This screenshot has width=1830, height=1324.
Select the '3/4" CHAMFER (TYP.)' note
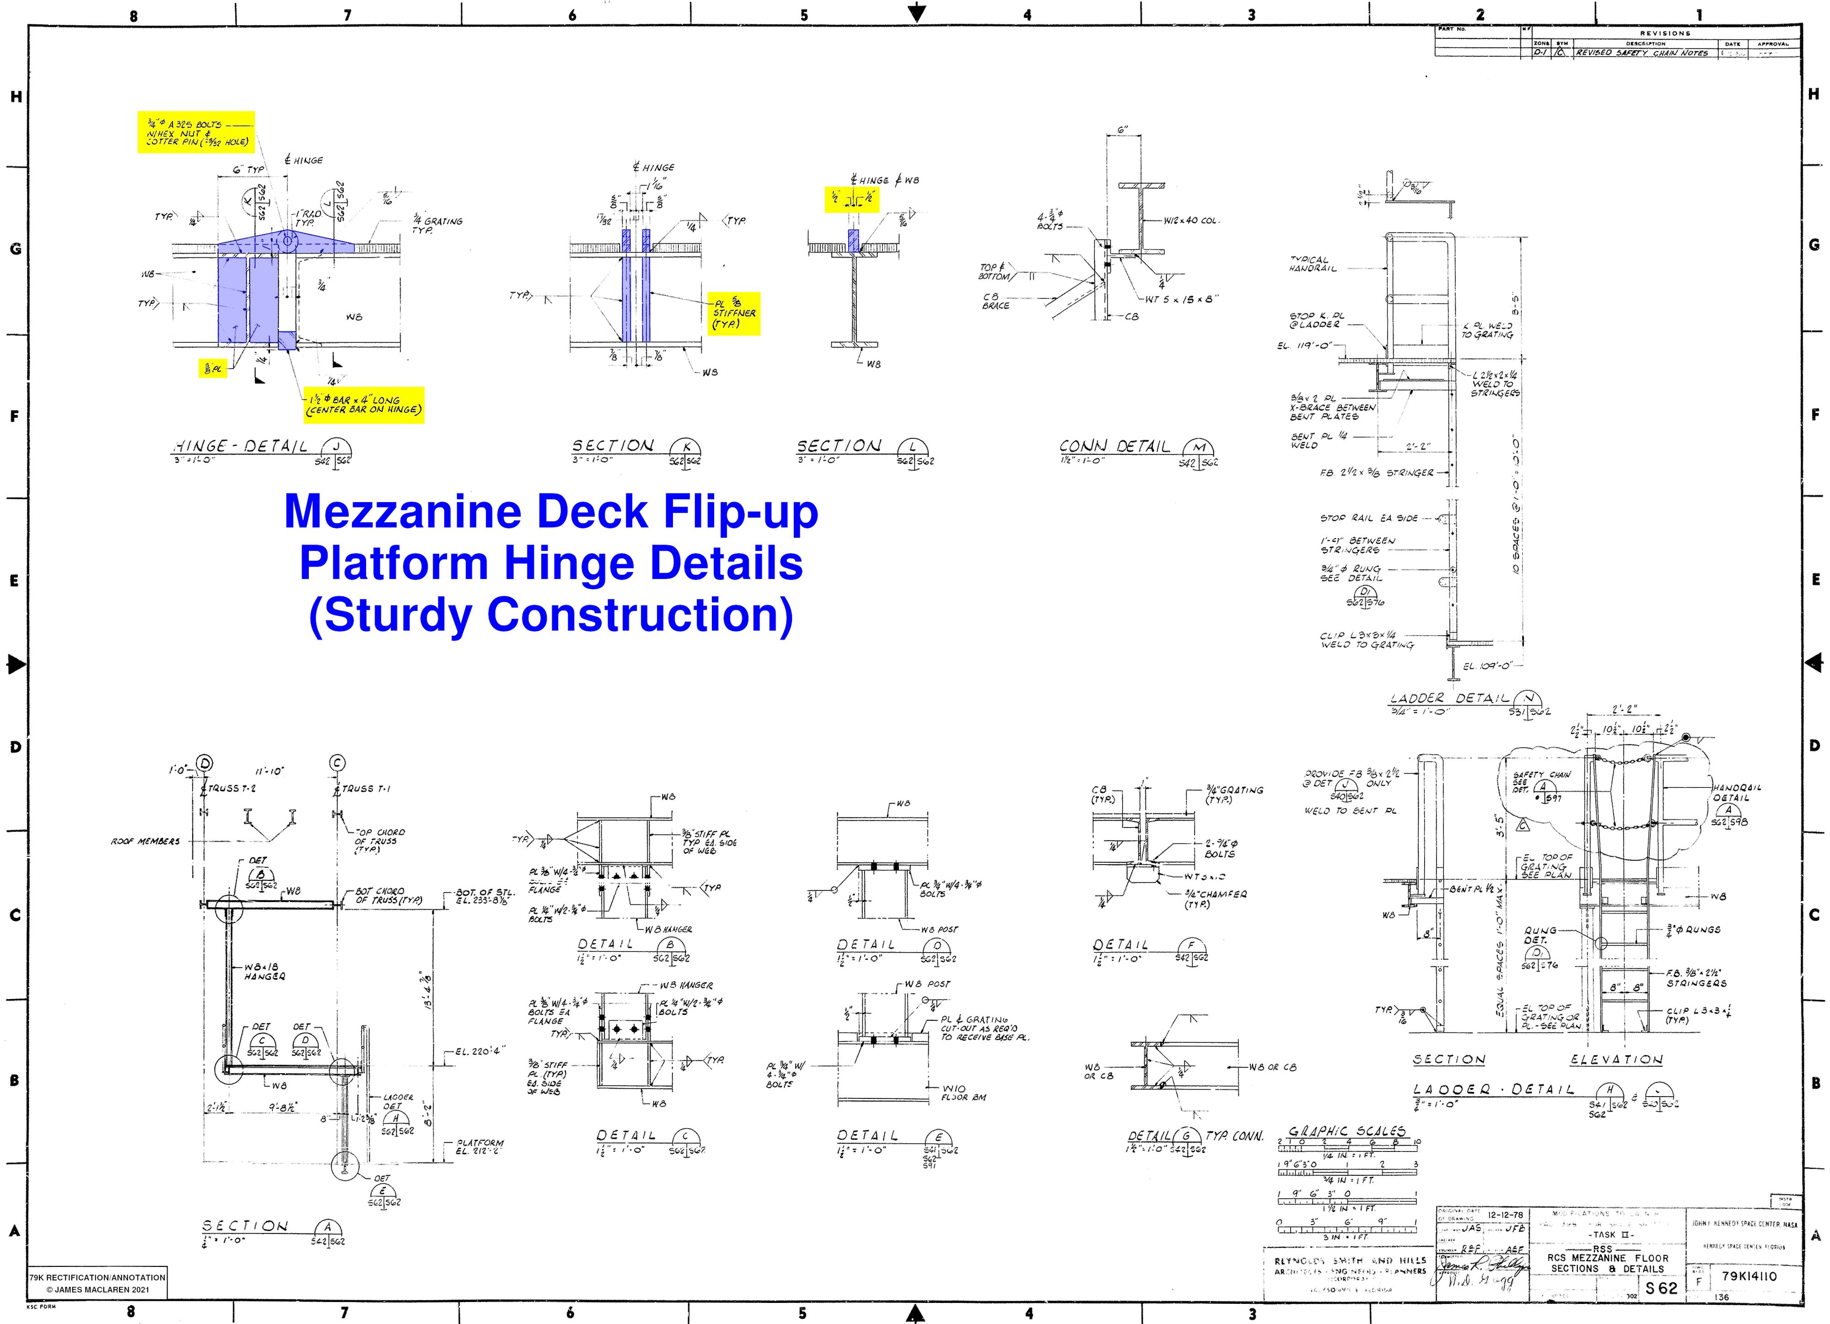click(x=1215, y=899)
